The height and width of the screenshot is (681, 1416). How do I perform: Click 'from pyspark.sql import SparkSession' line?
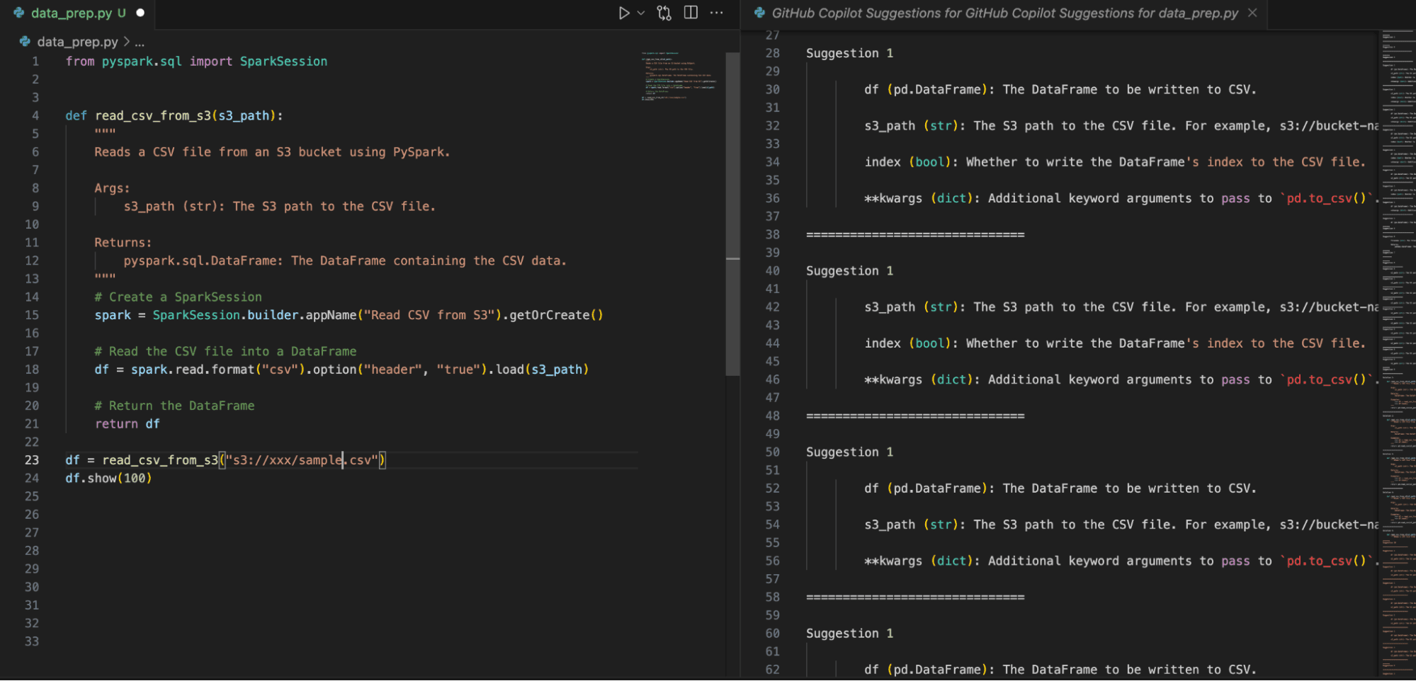point(196,62)
